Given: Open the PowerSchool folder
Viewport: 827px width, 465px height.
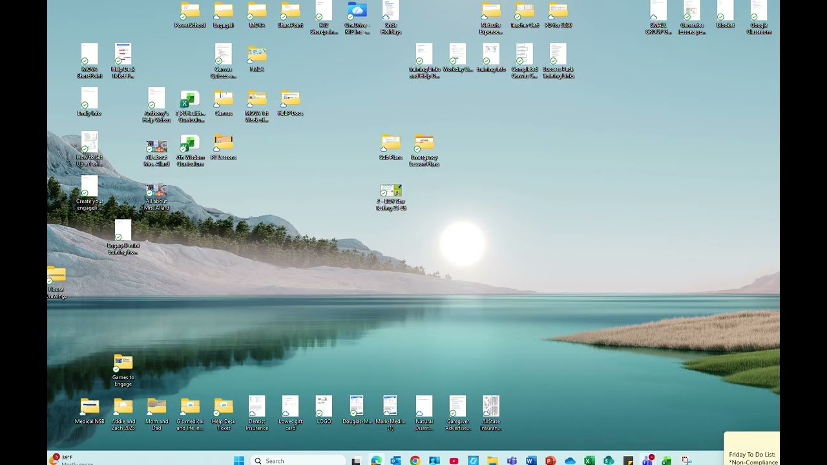Looking at the screenshot, I should coord(190,15).
